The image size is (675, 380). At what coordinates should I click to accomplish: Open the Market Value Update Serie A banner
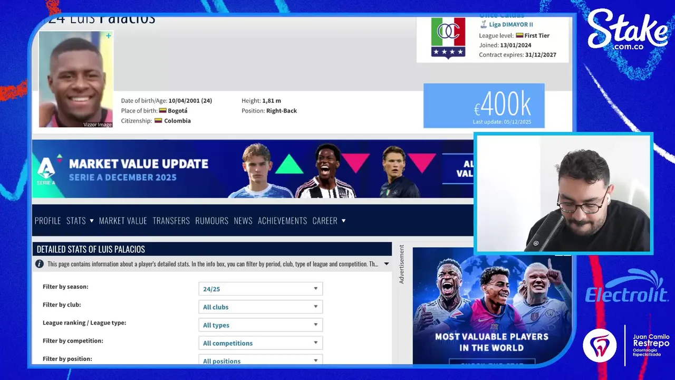click(253, 169)
